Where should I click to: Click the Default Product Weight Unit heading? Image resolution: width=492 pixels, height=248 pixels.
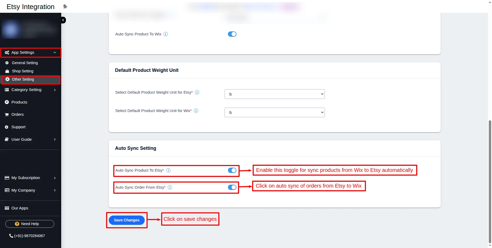147,70
